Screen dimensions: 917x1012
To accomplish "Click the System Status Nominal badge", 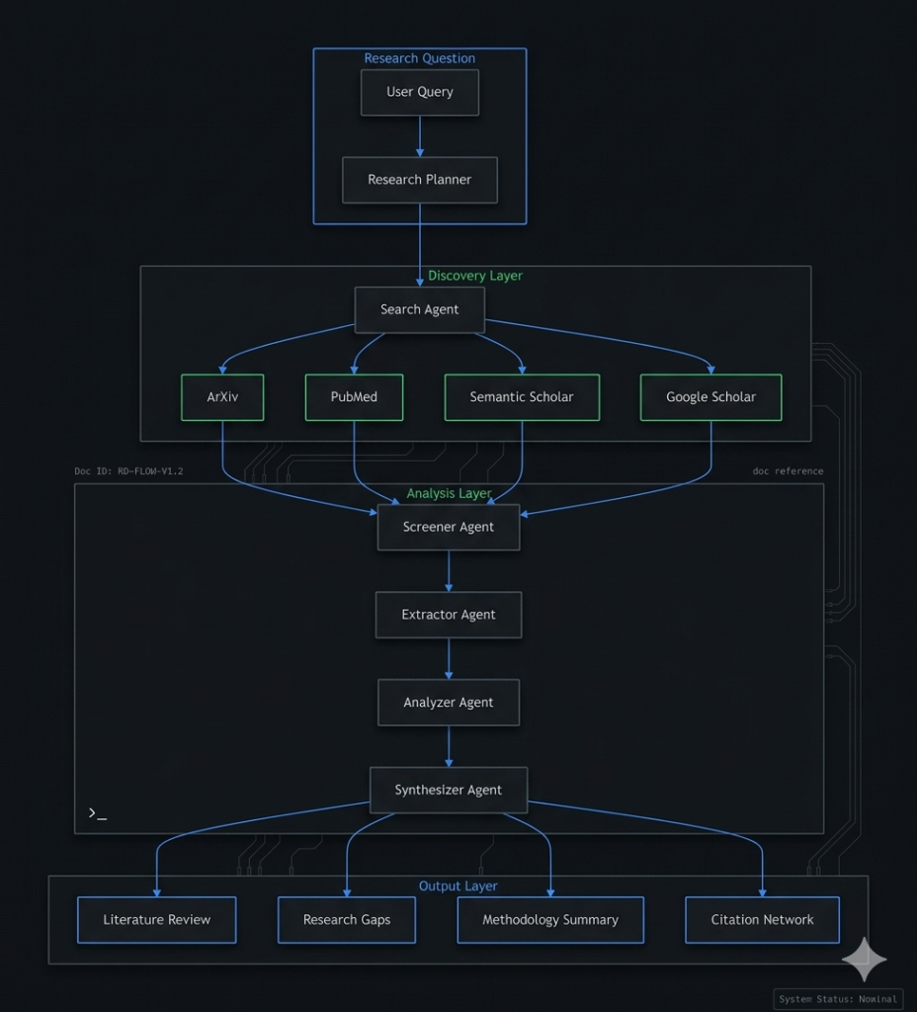I will point(838,999).
